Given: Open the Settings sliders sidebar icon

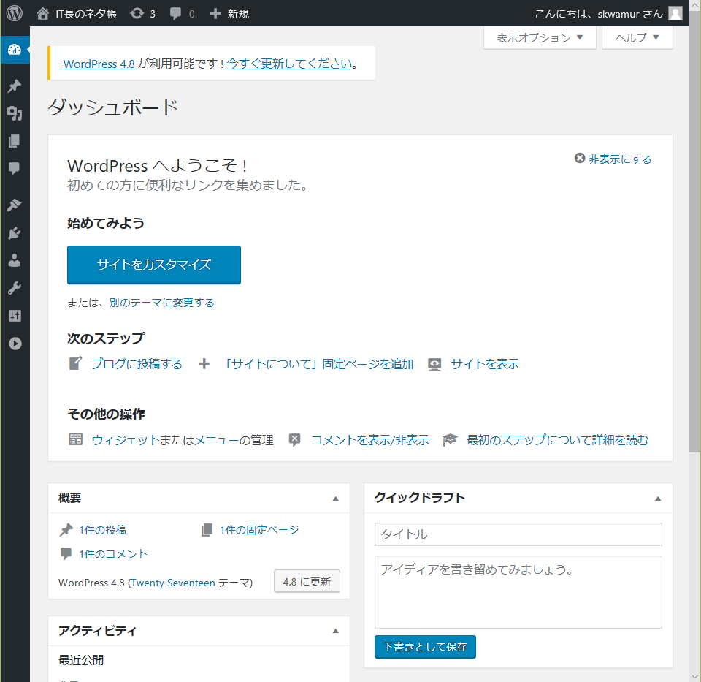Looking at the screenshot, I should pyautogui.click(x=15, y=316).
